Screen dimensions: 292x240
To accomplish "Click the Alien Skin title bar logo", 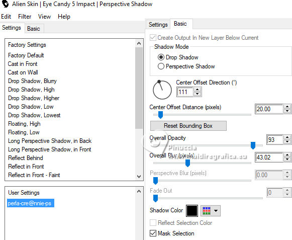I will tap(5, 4).
